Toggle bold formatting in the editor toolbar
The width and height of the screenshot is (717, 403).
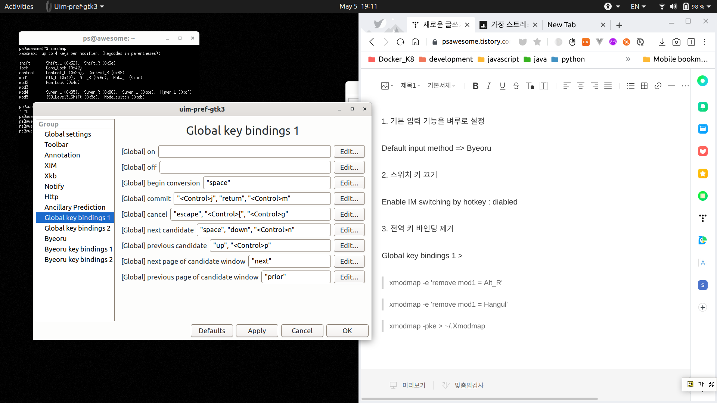coord(475,86)
